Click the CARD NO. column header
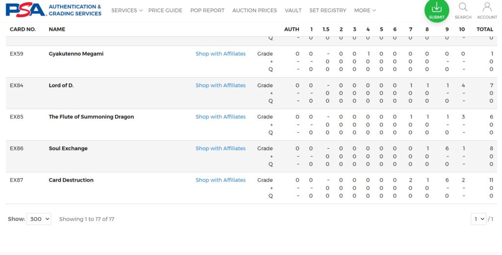 click(x=23, y=29)
